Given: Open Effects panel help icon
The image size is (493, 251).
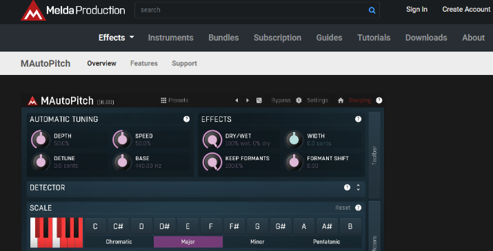Looking at the screenshot, I should (358, 119).
